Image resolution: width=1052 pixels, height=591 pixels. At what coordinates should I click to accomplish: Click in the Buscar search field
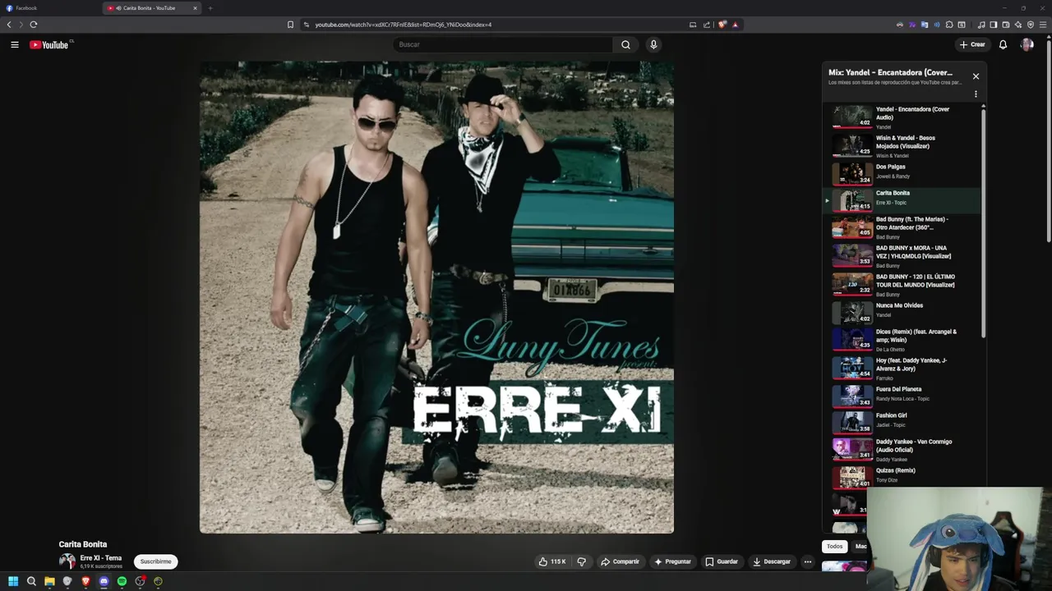tap(503, 44)
